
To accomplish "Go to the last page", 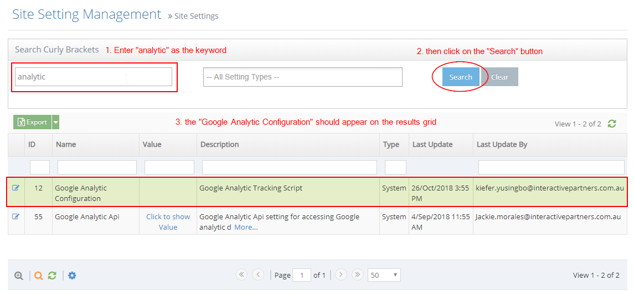I will click(358, 274).
